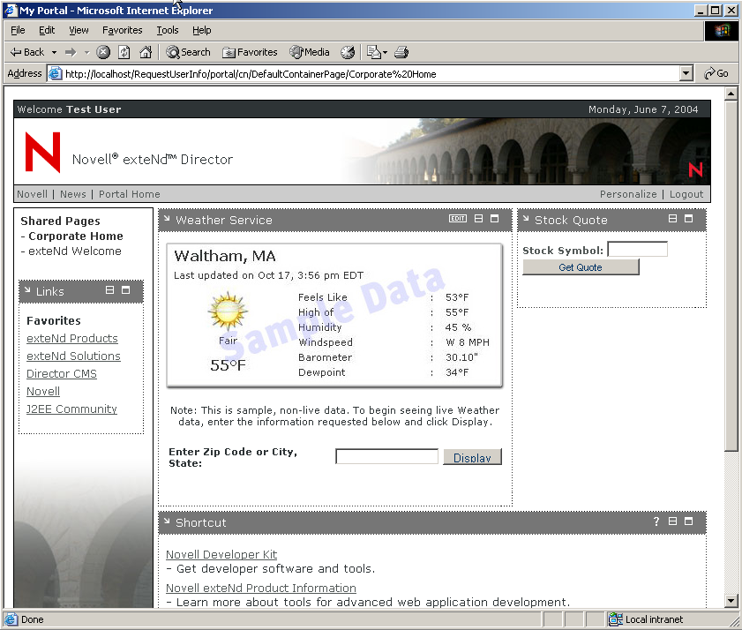Open the Personalize link
The image size is (742, 630).
pyautogui.click(x=628, y=194)
